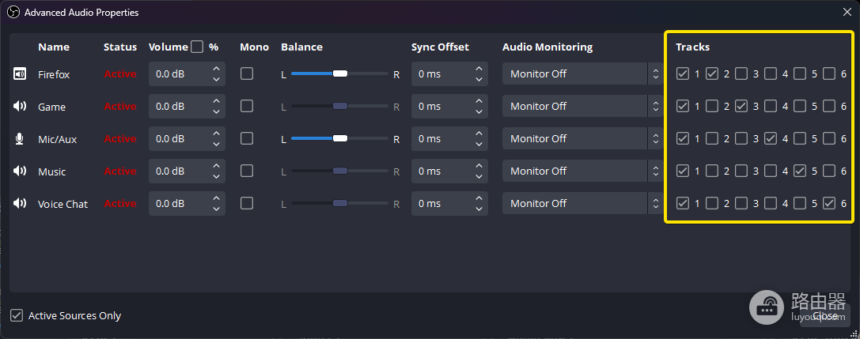The width and height of the screenshot is (860, 339).
Task: Click the Mic/Aux balance slider handle
Action: click(x=340, y=138)
